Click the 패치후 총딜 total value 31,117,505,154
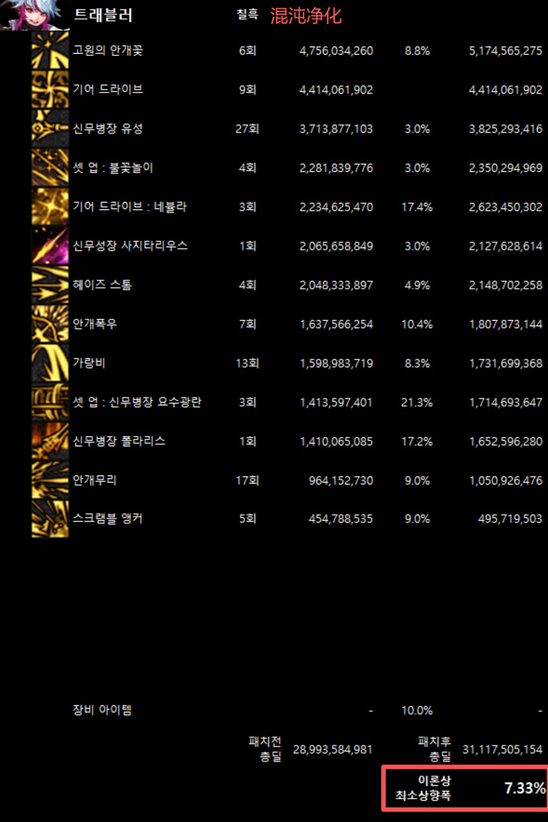 (x=502, y=750)
